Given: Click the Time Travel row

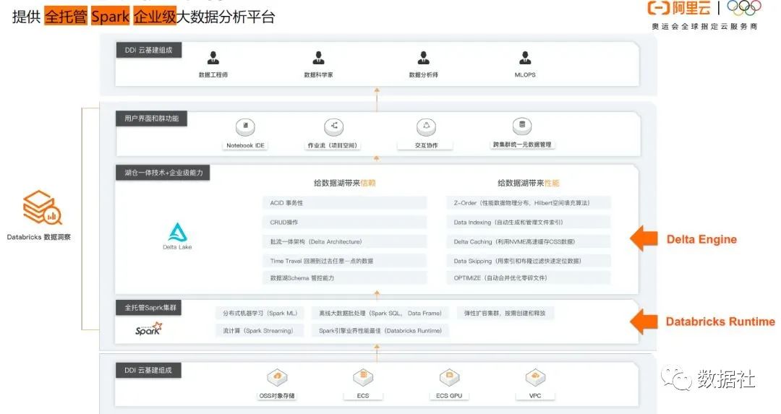Looking at the screenshot, I should pos(345,261).
